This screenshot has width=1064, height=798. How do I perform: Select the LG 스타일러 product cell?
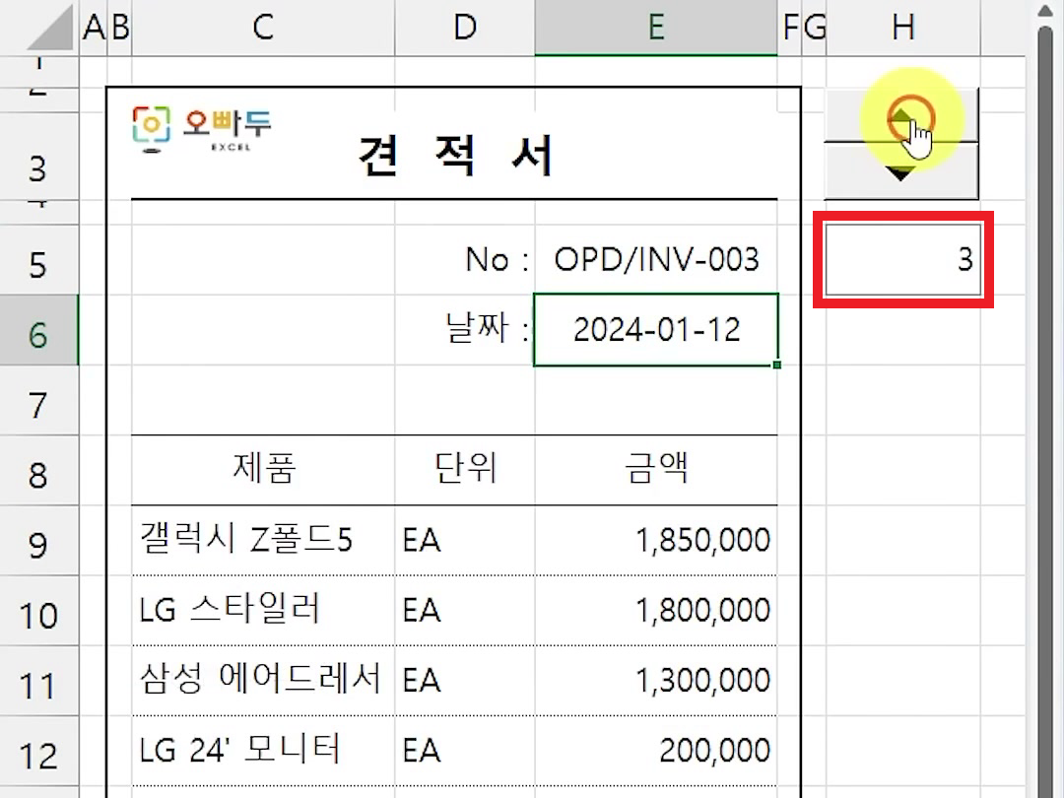point(263,611)
